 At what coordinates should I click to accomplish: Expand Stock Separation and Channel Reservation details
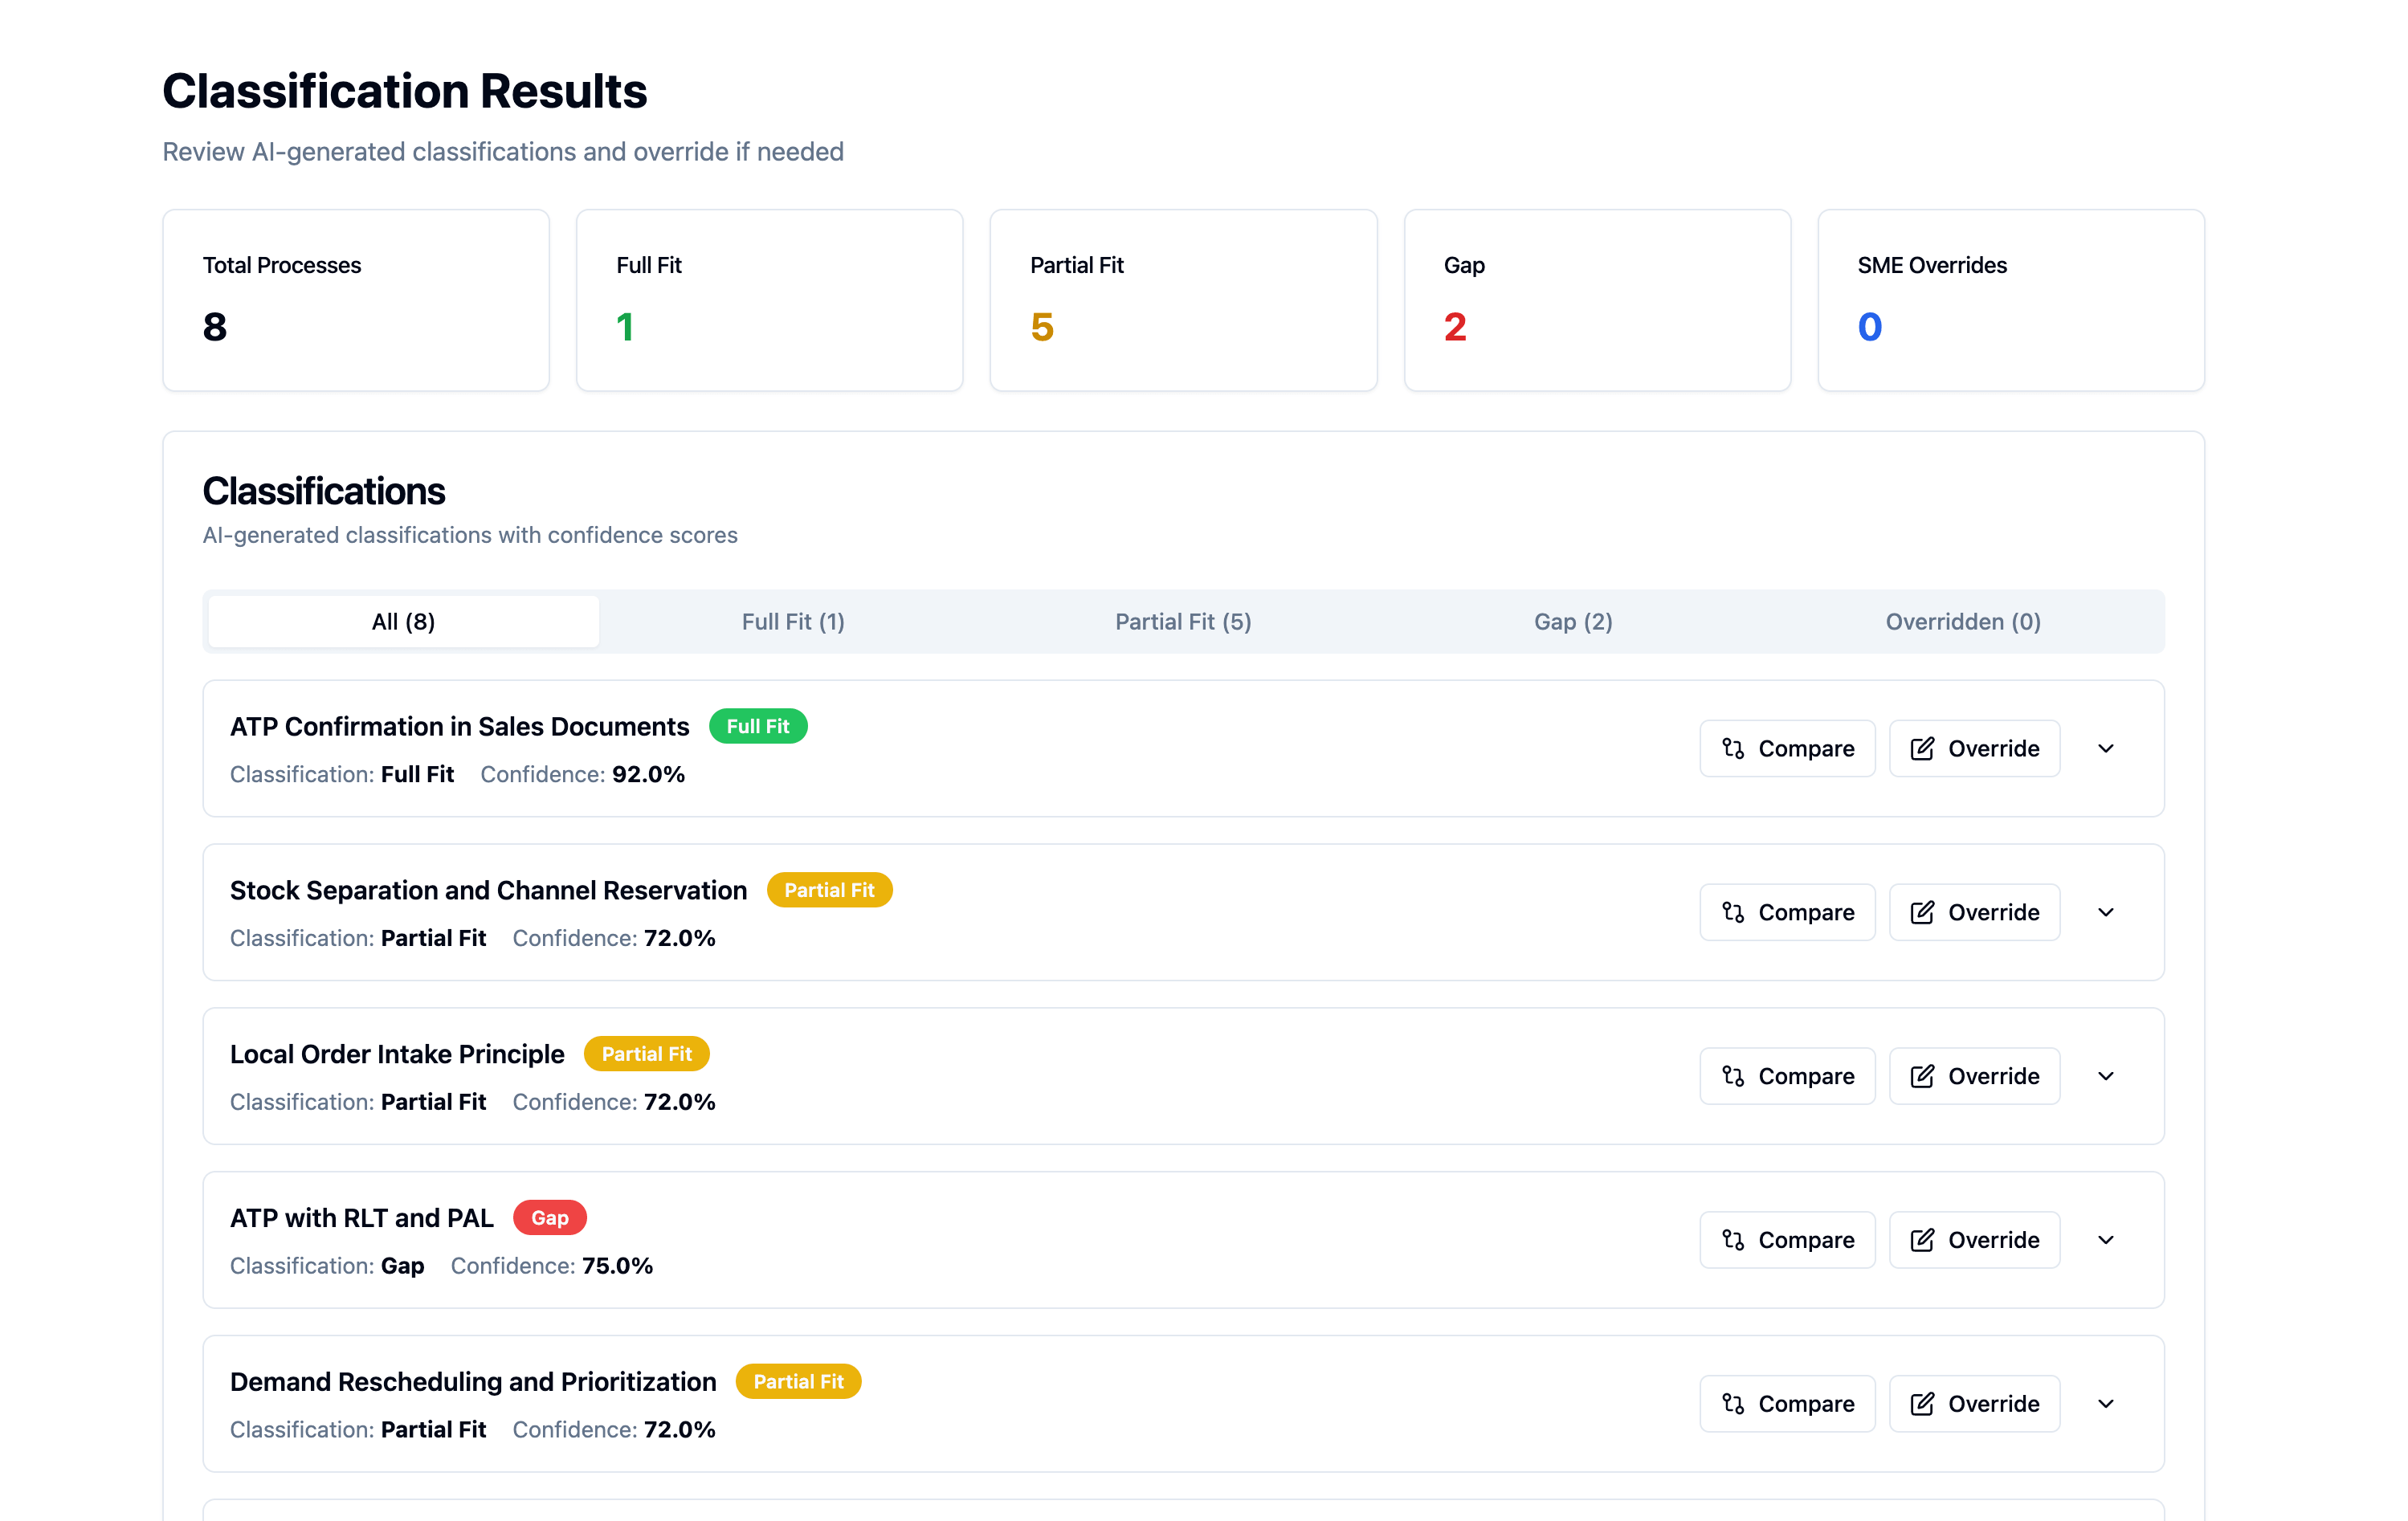(x=2106, y=912)
